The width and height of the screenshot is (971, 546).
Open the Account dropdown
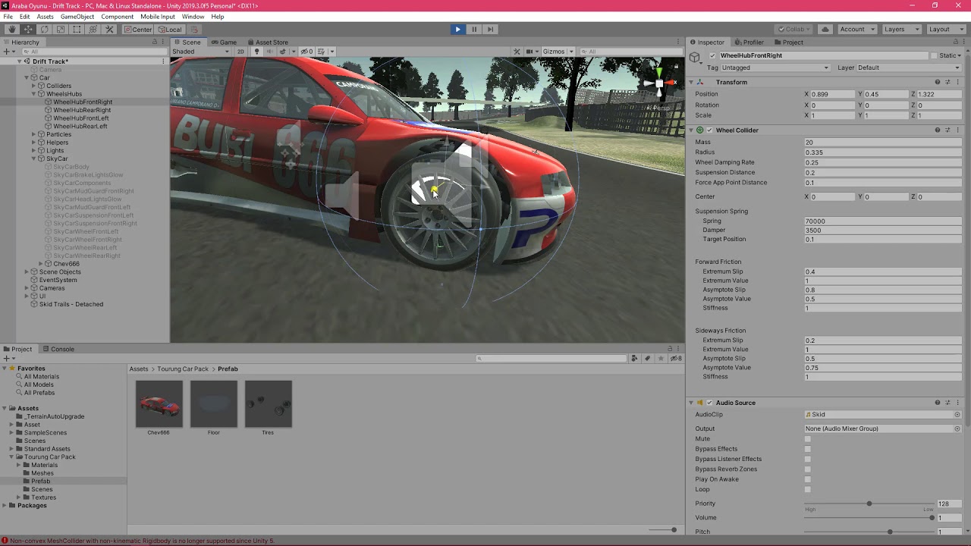[856, 30]
